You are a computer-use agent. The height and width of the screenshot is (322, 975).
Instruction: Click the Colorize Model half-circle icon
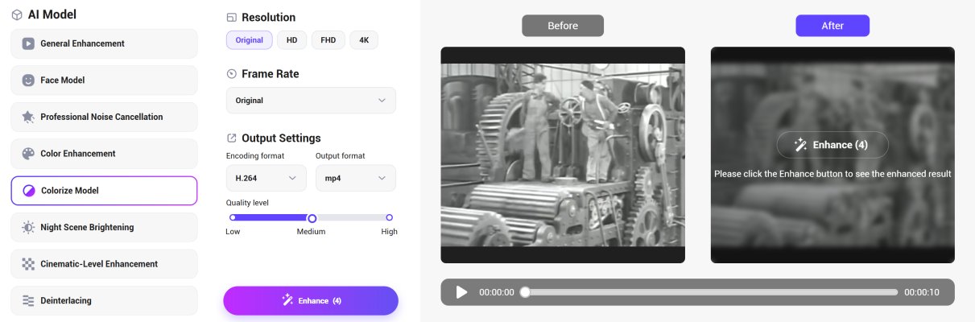click(28, 191)
